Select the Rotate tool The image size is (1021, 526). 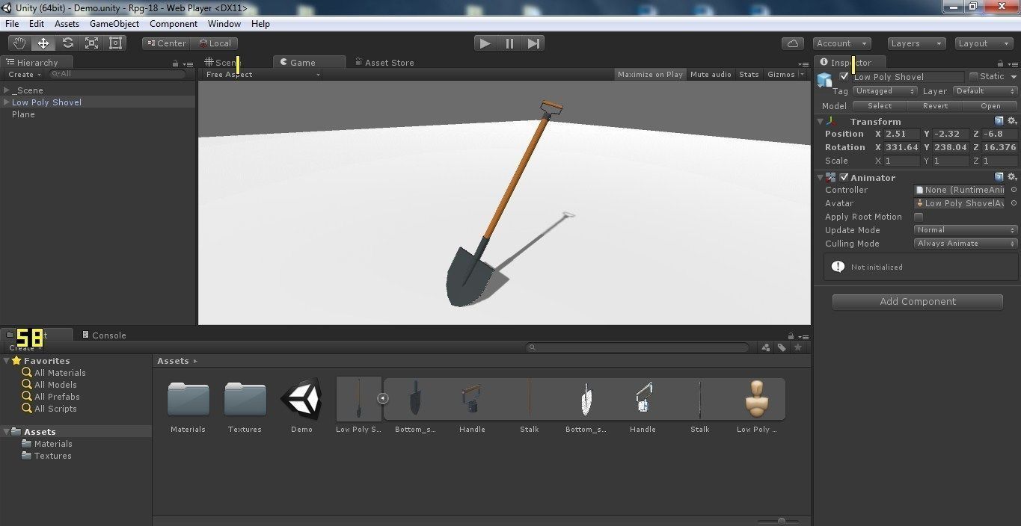pos(67,43)
